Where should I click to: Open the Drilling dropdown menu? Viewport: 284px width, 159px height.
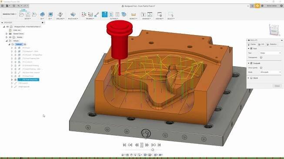click(60, 19)
